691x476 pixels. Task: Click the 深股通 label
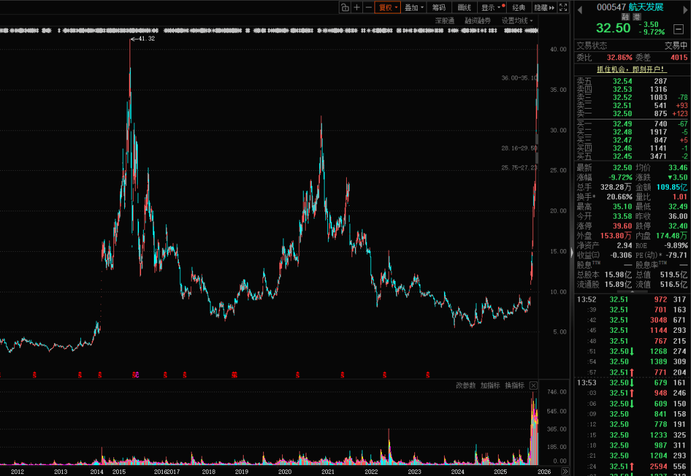[444, 20]
